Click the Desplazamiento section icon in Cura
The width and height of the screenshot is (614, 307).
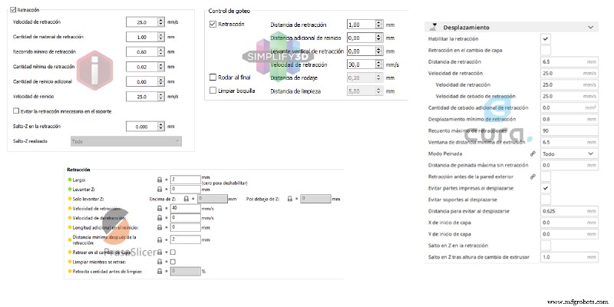click(433, 27)
